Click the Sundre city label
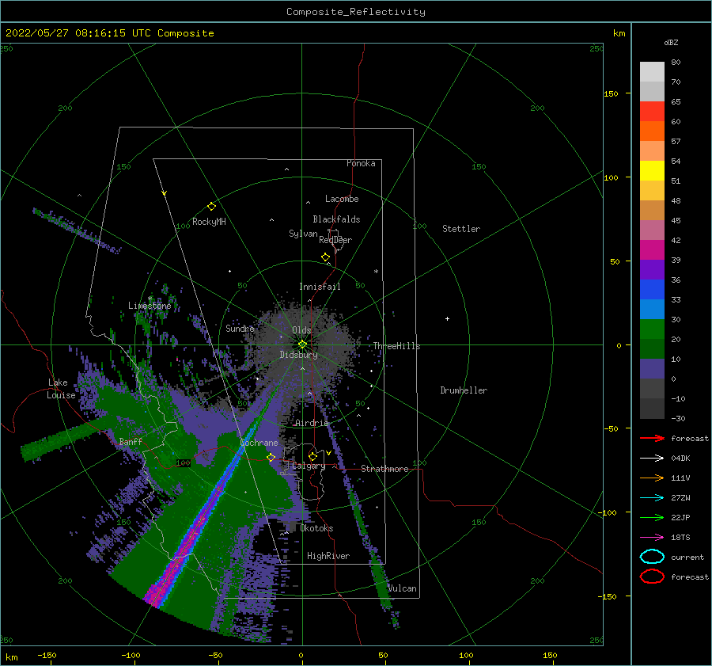 click(240, 328)
